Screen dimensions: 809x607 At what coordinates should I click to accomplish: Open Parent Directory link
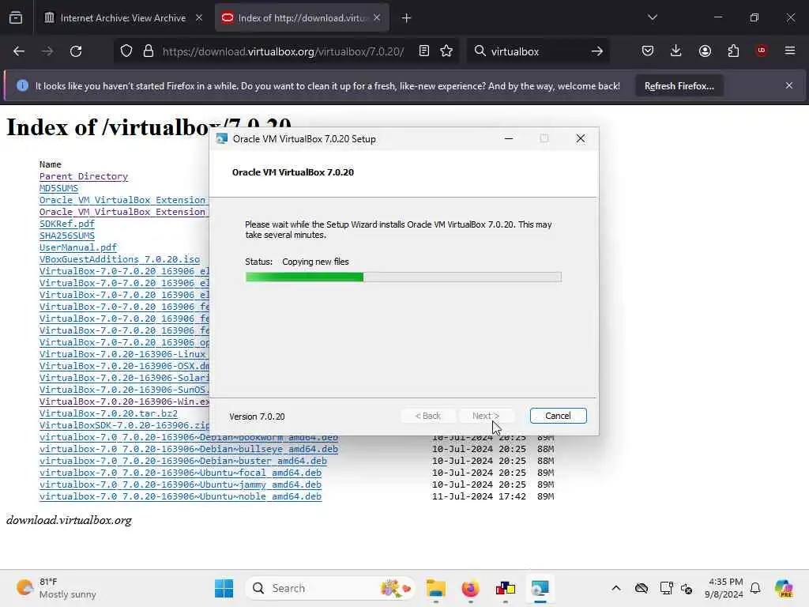84,176
